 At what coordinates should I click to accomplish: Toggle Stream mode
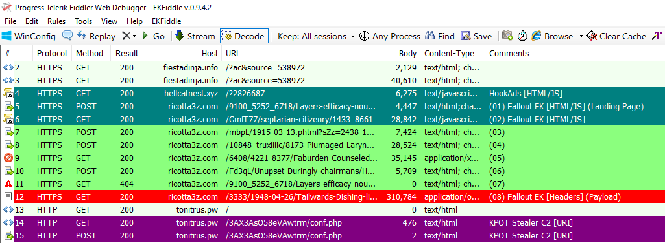pyautogui.click(x=195, y=36)
